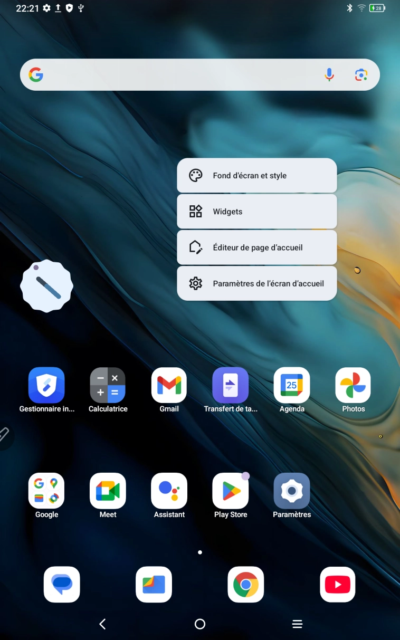This screenshot has width=400, height=640.
Task: Launch the Calculatrice app
Action: pyautogui.click(x=108, y=386)
